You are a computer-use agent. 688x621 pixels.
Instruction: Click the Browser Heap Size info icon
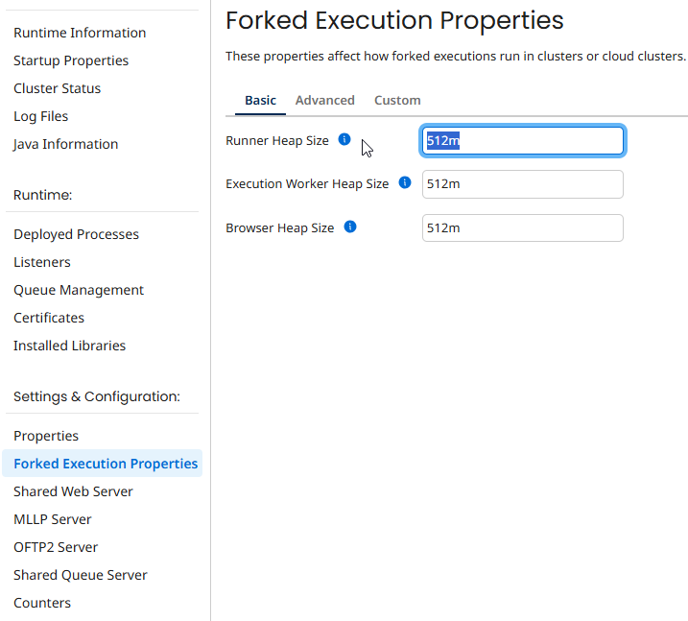(x=350, y=227)
